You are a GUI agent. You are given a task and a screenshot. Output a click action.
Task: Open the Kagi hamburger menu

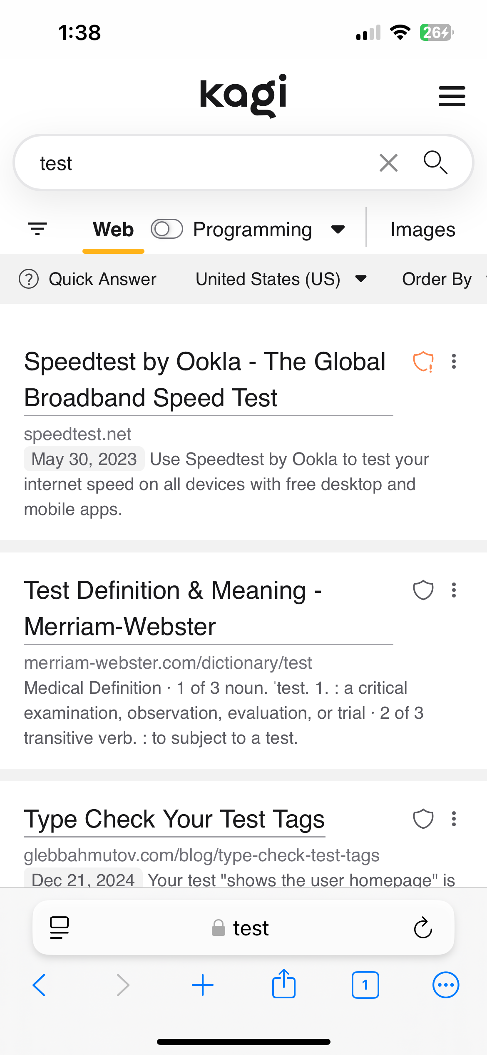pos(452,96)
